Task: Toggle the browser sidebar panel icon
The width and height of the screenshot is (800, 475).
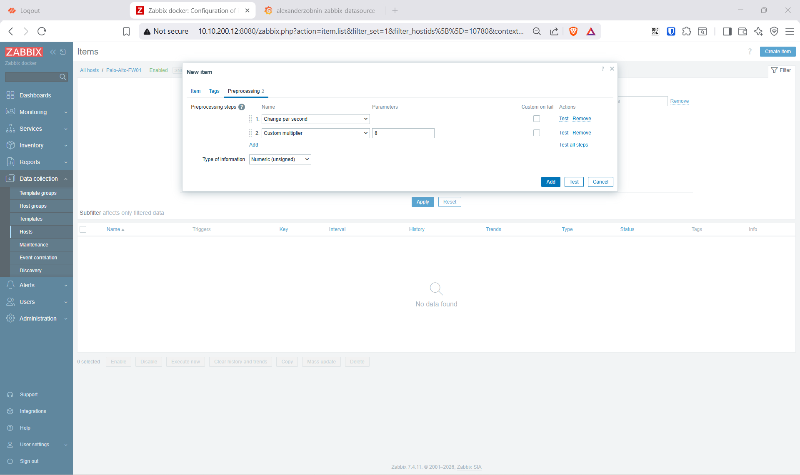Action: (727, 31)
